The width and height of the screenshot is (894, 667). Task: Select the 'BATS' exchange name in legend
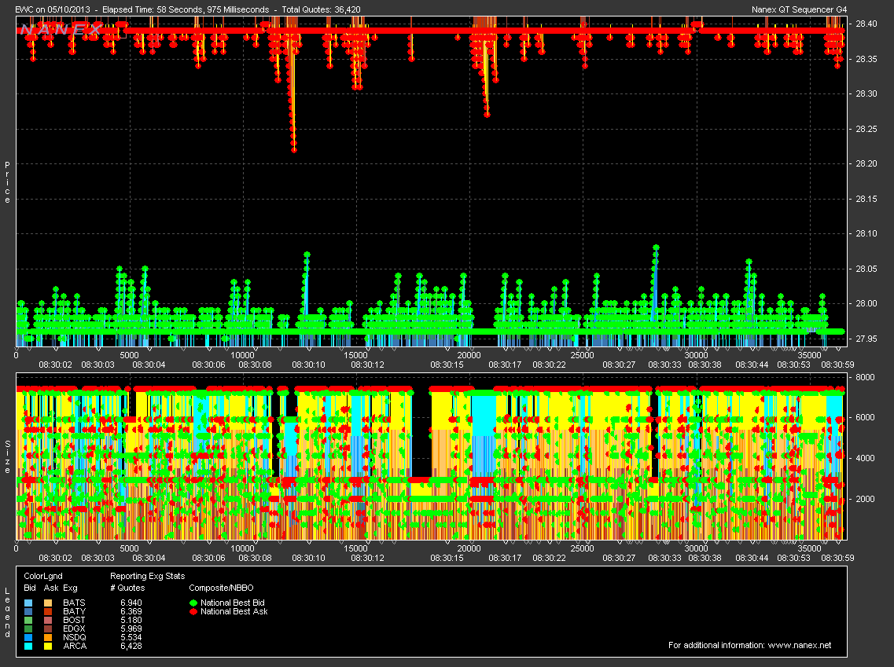coord(74,603)
